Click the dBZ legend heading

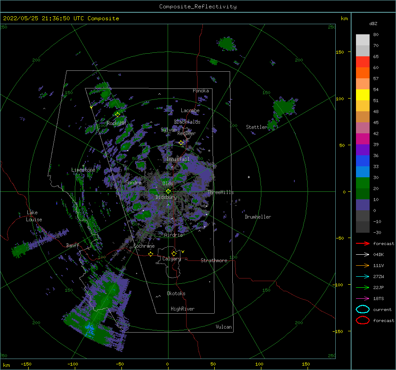tap(373, 24)
